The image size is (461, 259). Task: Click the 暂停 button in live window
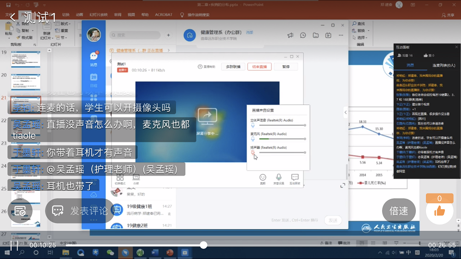pyautogui.click(x=286, y=67)
